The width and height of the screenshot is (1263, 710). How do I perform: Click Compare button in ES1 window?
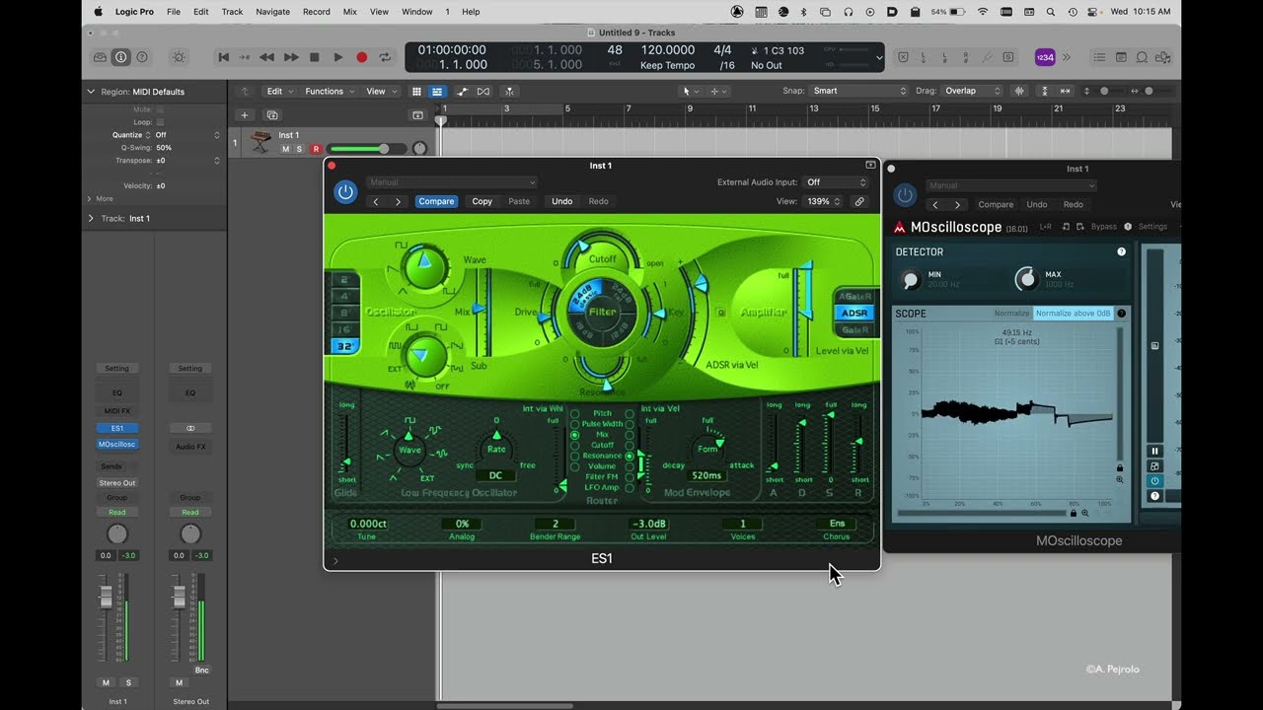(436, 201)
